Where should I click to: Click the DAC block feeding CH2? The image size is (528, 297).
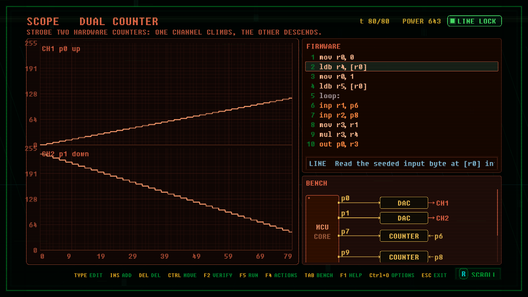tap(404, 218)
